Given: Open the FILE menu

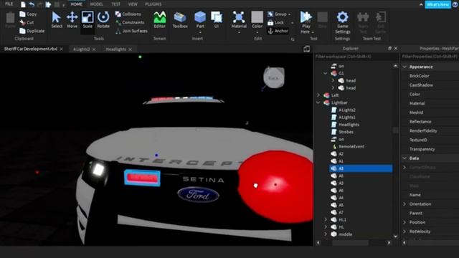Looking at the screenshot, I should click(9, 4).
